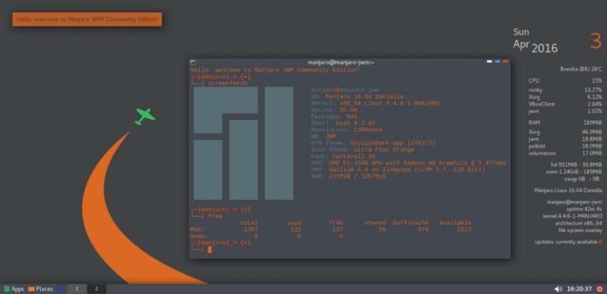This screenshot has width=607, height=294.
Task: Click the 'Xorg 6.12%' CPU process row
Action: point(565,97)
